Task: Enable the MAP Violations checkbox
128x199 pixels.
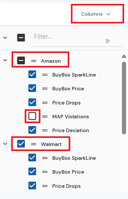Action: coord(32,116)
